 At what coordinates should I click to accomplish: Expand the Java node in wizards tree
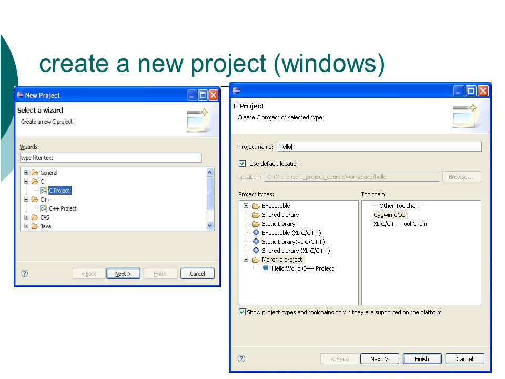[x=26, y=226]
